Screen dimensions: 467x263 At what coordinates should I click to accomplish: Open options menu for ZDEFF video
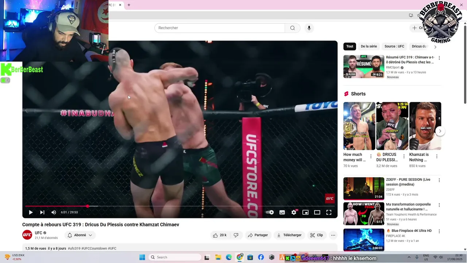click(x=439, y=180)
